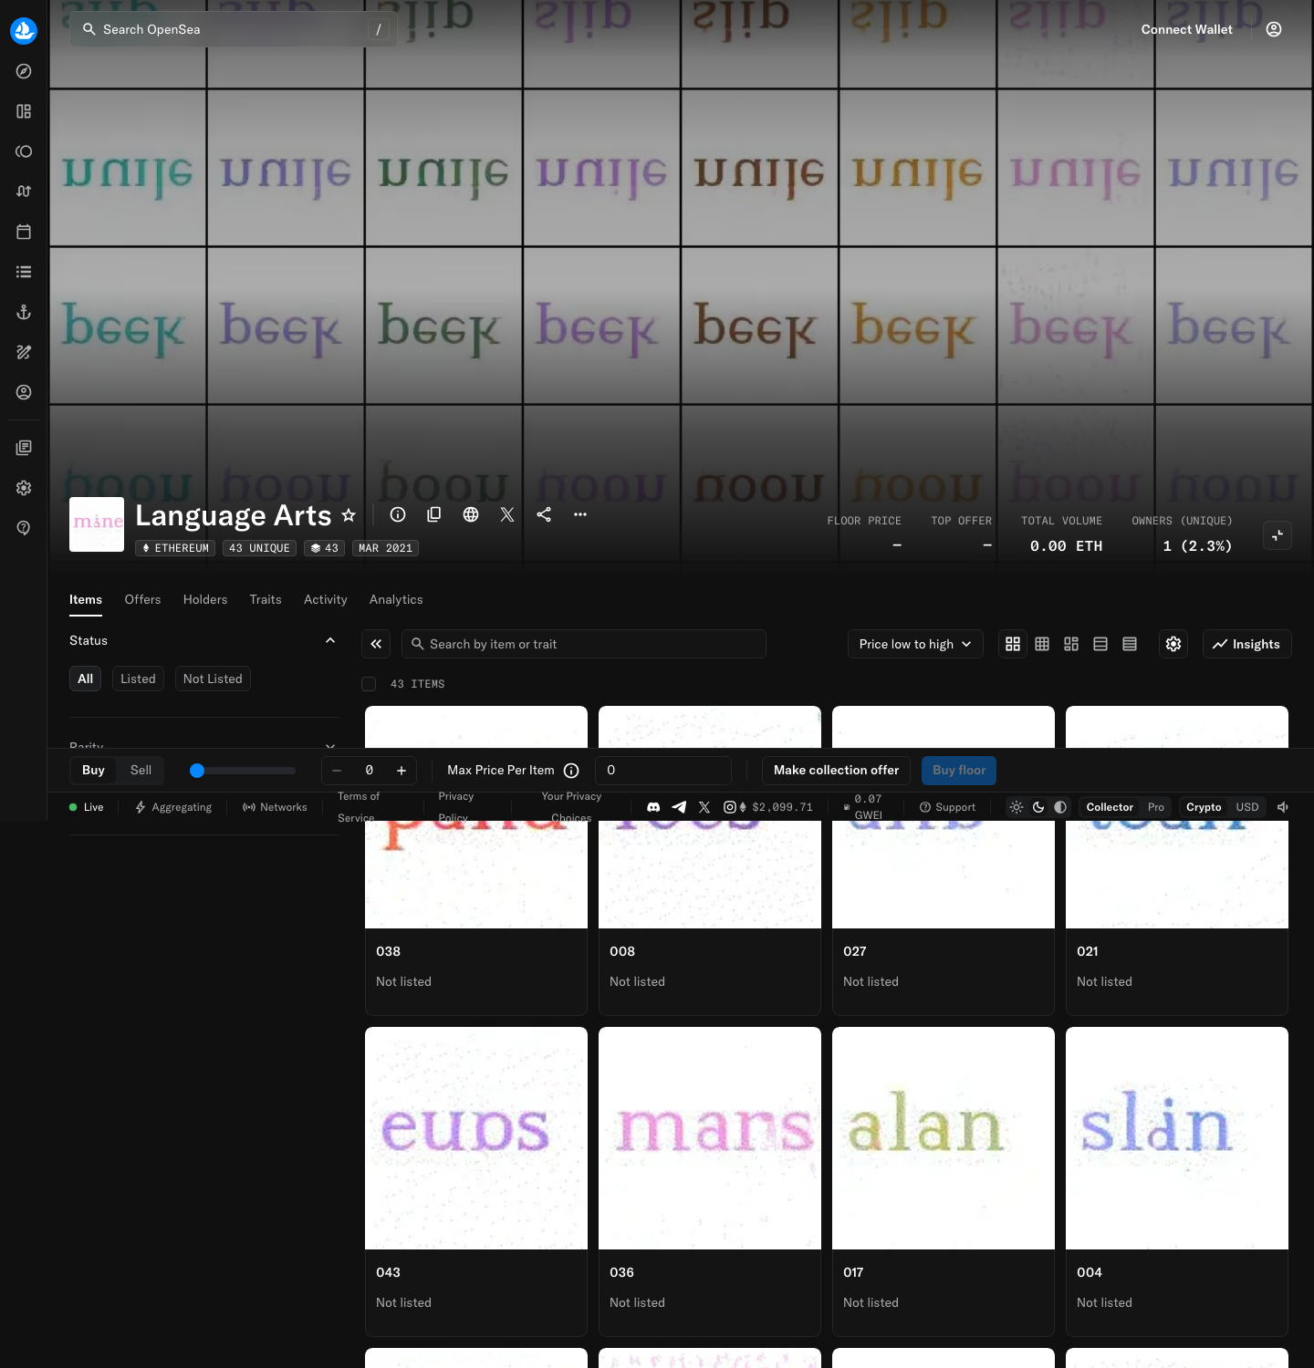Select the mosaic view layout
The width and height of the screenshot is (1314, 1368).
pyautogui.click(x=1071, y=644)
